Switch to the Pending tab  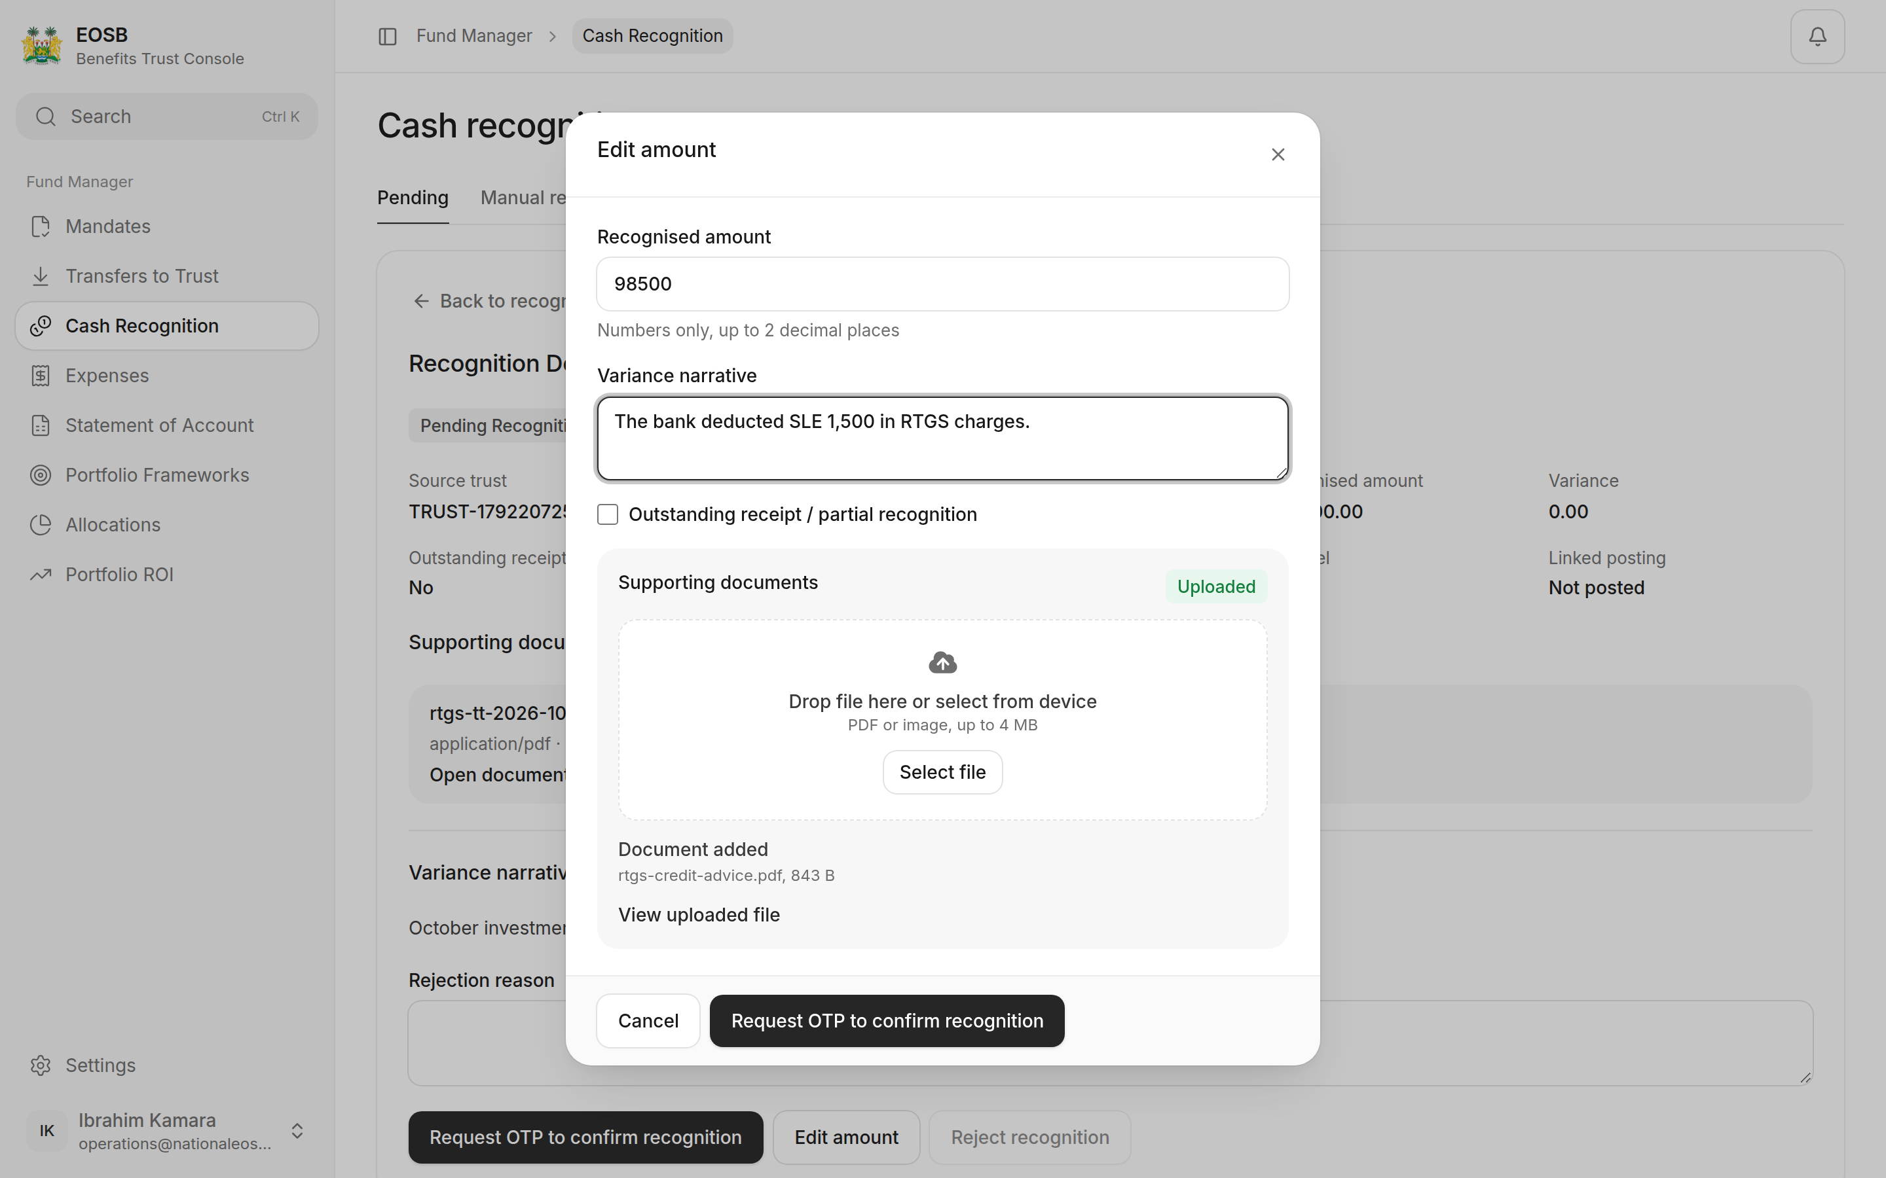[413, 198]
